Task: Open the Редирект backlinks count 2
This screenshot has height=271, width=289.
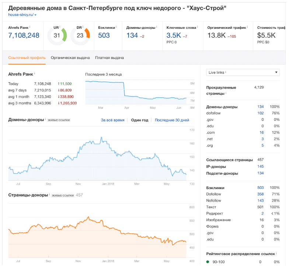Action: pos(262,213)
